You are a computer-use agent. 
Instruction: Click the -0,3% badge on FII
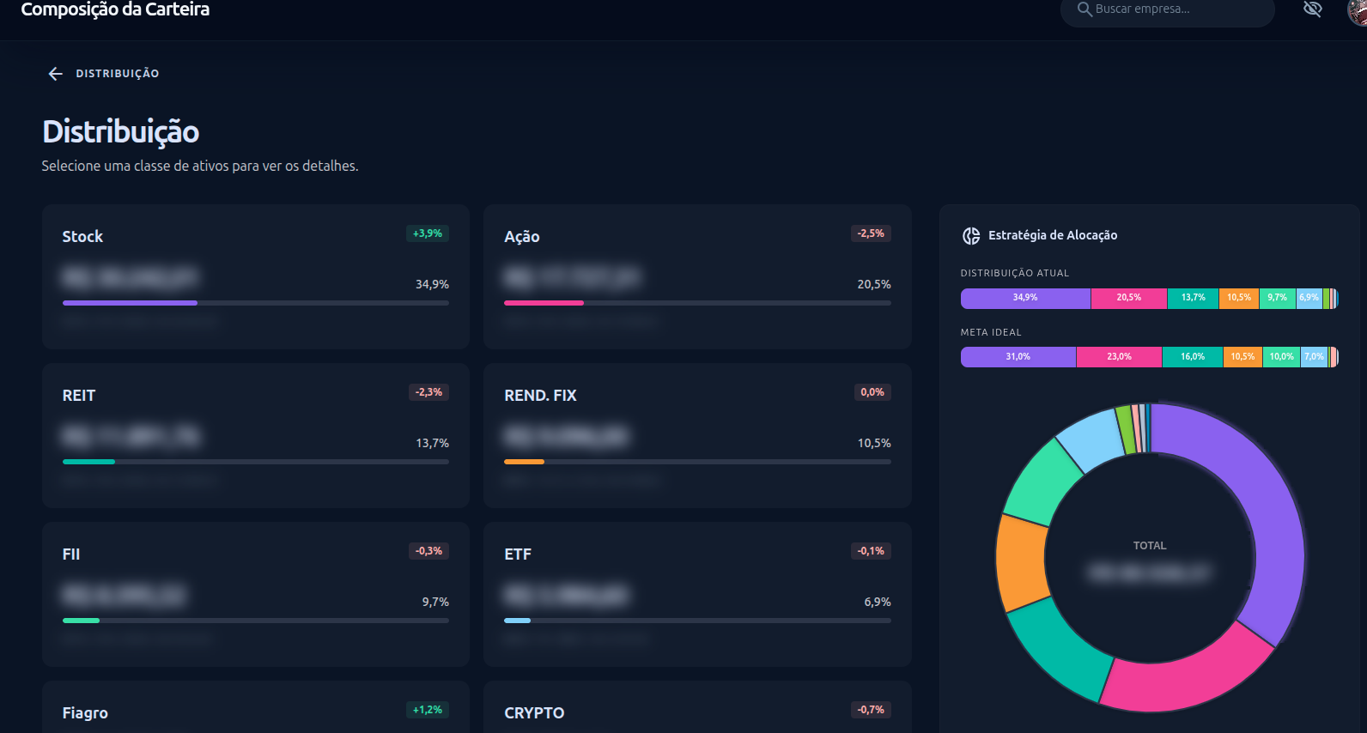click(x=428, y=551)
